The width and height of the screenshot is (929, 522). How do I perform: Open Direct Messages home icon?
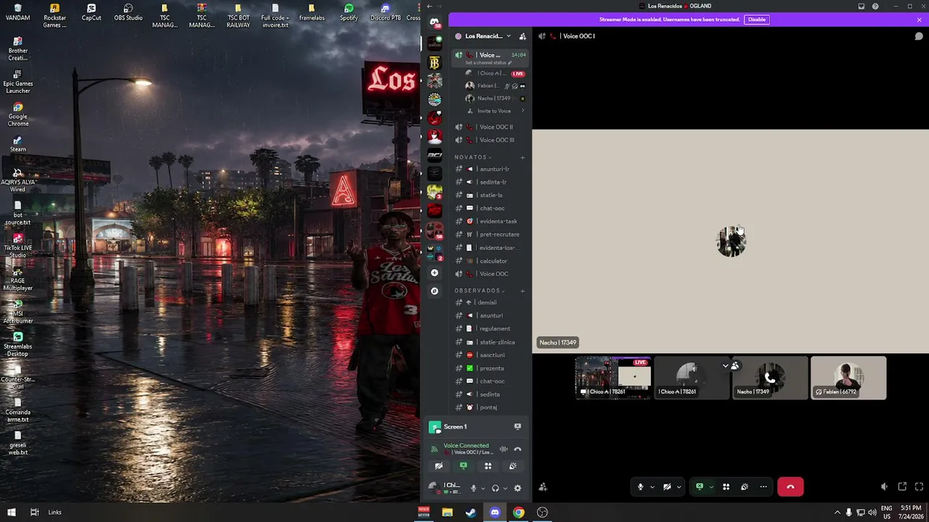tap(435, 24)
